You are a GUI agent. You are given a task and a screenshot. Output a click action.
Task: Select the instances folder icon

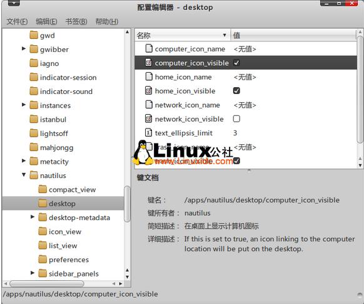34,105
